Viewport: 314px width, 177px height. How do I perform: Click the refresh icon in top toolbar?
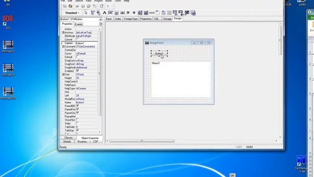[102, 6]
